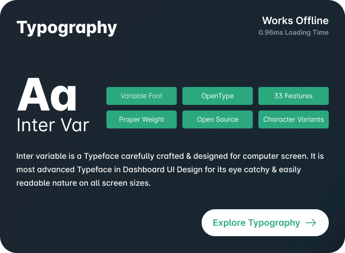Click the 33 Features tag
This screenshot has height=253, width=345.
tap(293, 96)
